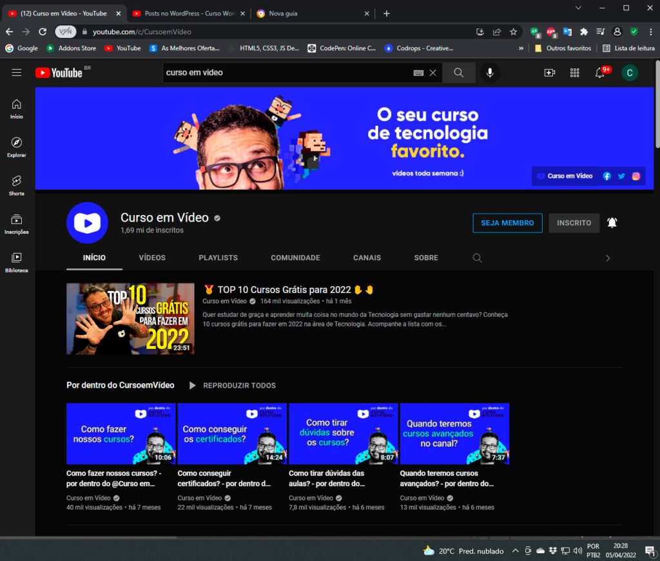Viewport: 660px width, 561px height.
Task: Open the tab search dropdown arrow
Action: 578,8
